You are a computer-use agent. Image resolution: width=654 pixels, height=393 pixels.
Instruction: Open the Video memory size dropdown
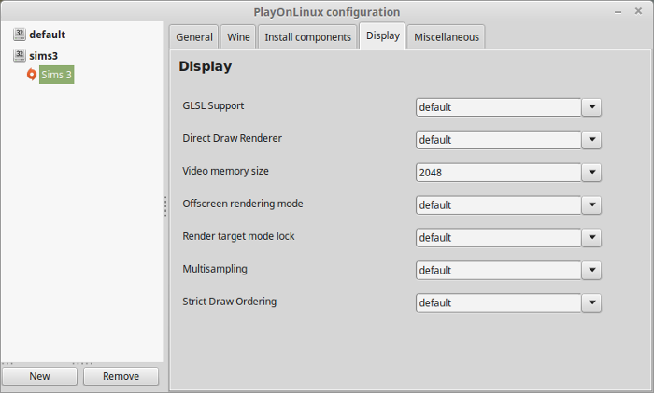coord(590,173)
